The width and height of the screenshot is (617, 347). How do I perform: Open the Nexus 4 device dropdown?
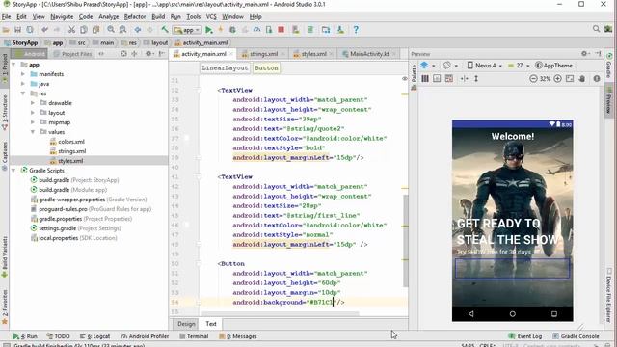[x=484, y=66]
